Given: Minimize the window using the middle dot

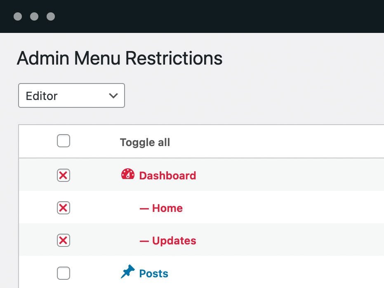Looking at the screenshot, I should point(34,16).
